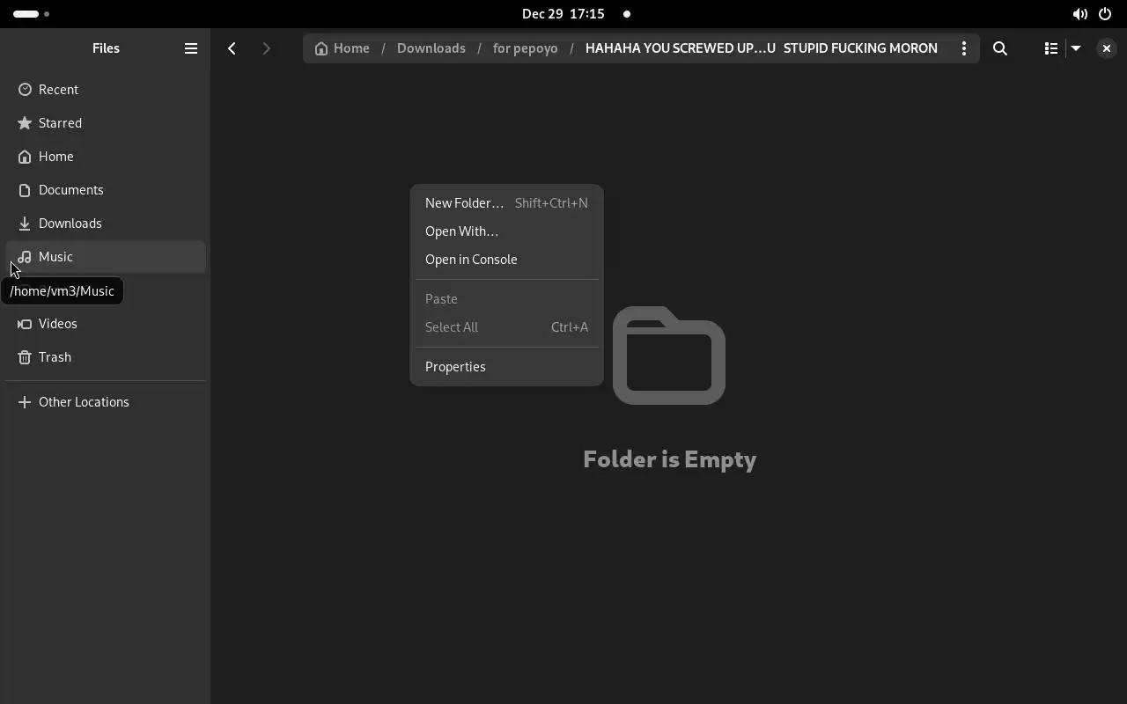Viewport: 1127px width, 704px height.
Task: Go back with the left arrow
Action: (232, 48)
